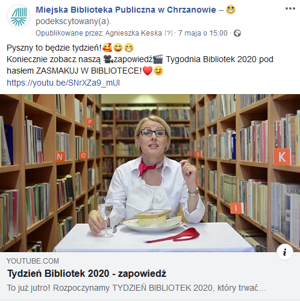The width and height of the screenshot is (300, 301).
Task: Click the YOUTUBE.COM source label
Action: click(33, 261)
